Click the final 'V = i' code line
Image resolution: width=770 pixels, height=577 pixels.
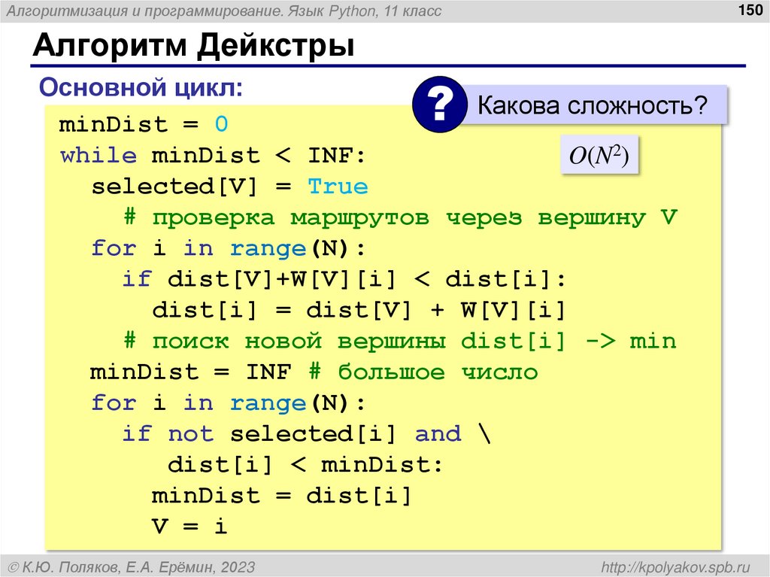click(189, 527)
